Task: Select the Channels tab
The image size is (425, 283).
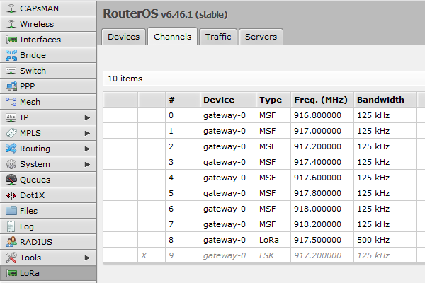Action: pos(172,36)
